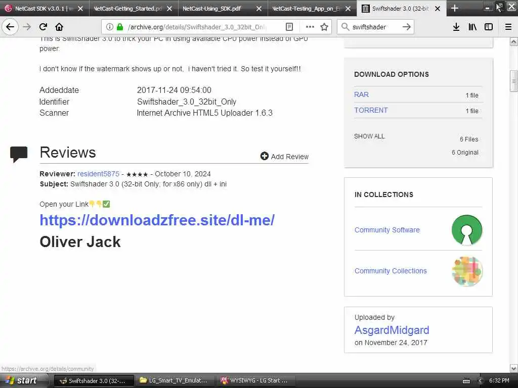Screen dimensions: 518x388
Task: Toggle reader view in address bar
Action: pyautogui.click(x=289, y=27)
